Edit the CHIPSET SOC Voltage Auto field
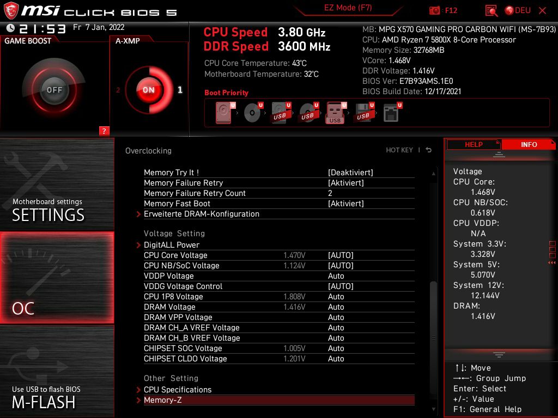The image size is (558, 418). pos(336,348)
